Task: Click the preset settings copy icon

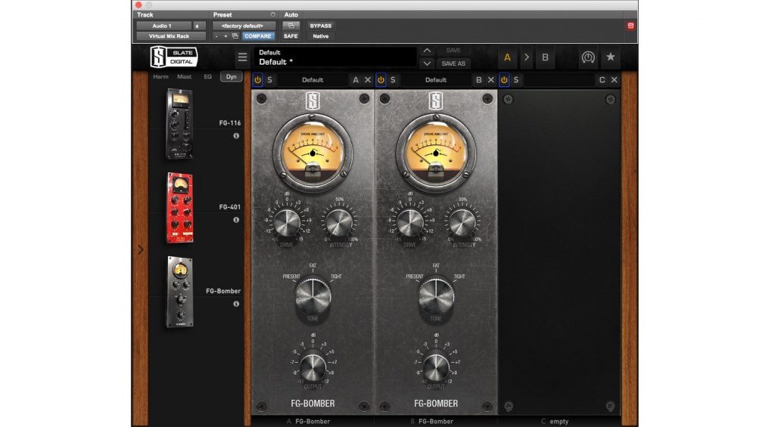Action: point(235,36)
